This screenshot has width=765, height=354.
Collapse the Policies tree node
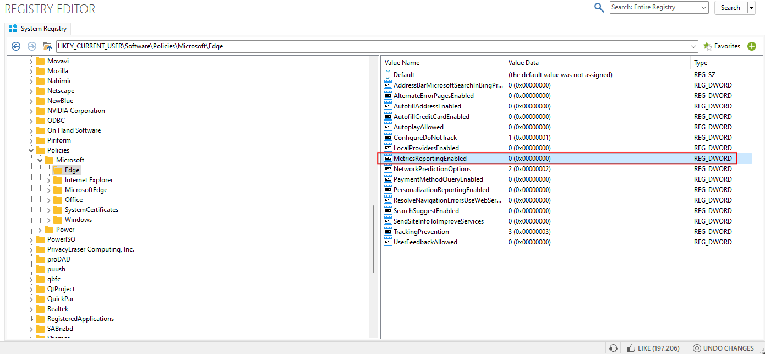pyautogui.click(x=31, y=150)
